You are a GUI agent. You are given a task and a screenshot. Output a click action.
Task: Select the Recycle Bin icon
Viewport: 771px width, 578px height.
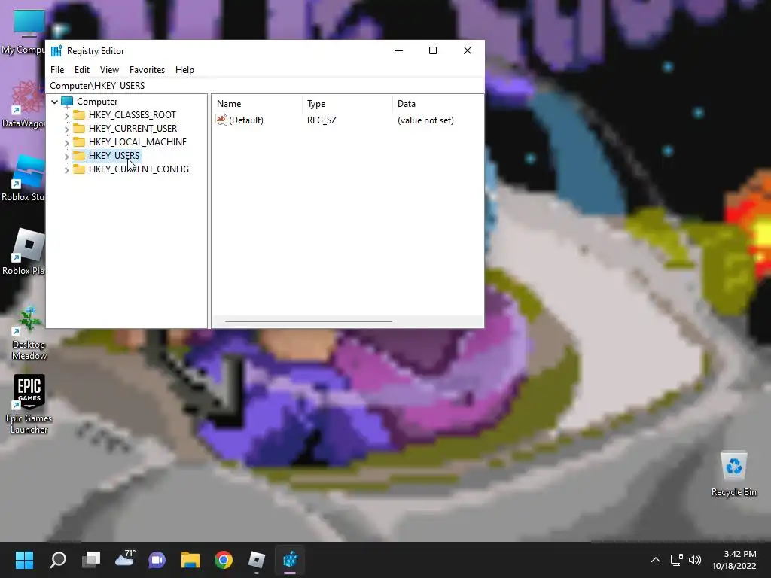point(733,474)
